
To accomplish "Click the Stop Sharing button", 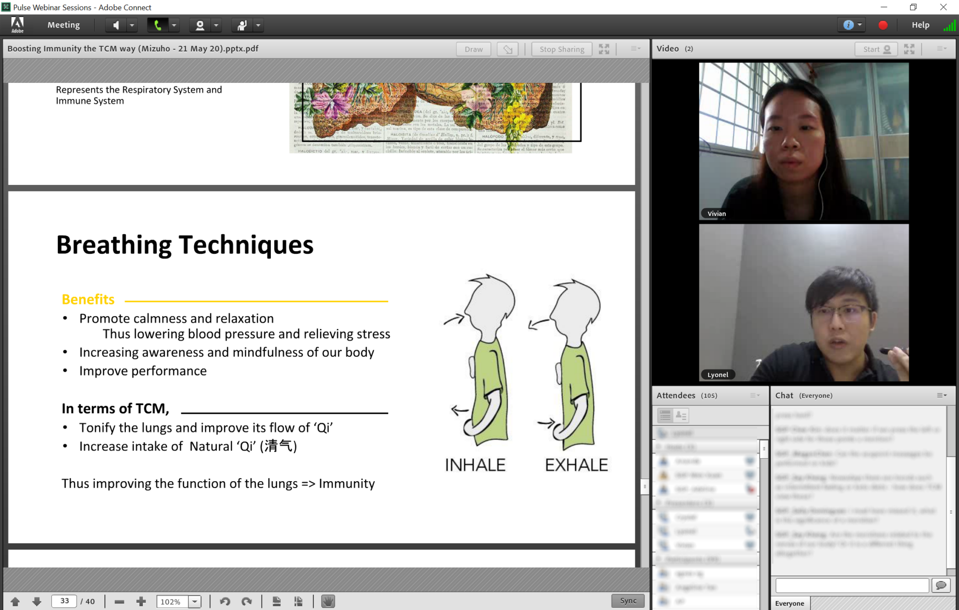I will [x=561, y=49].
